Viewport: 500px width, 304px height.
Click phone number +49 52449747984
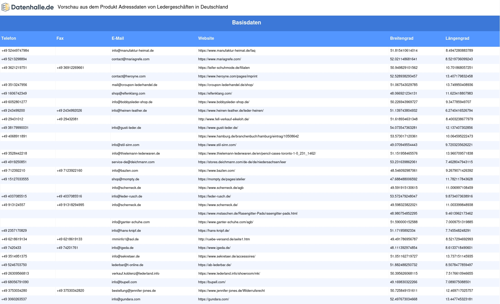(x=15, y=51)
